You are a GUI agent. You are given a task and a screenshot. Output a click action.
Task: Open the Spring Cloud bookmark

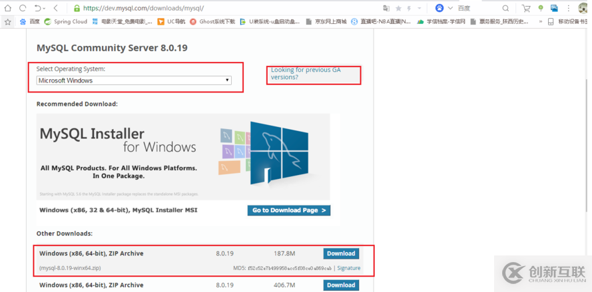[66, 22]
